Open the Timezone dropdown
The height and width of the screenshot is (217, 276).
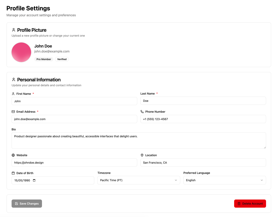point(139,180)
